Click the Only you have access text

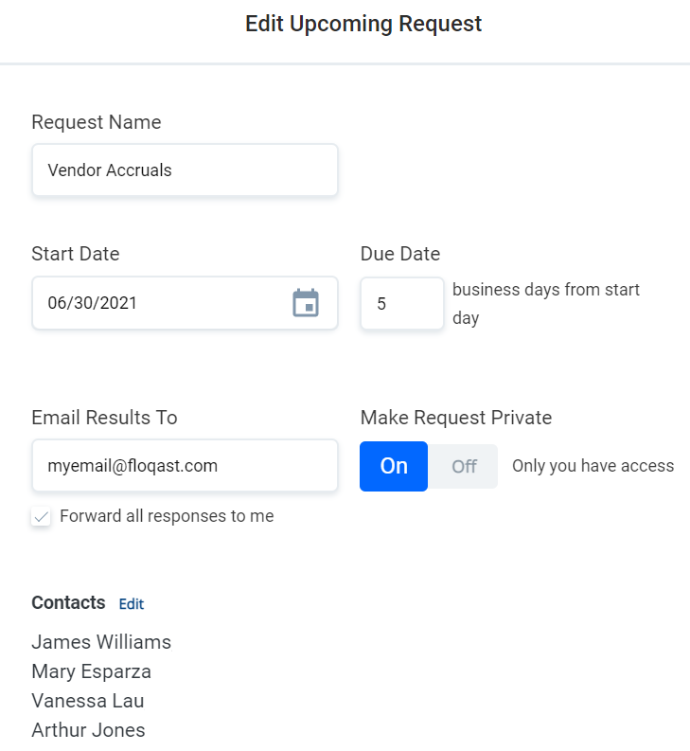593,466
